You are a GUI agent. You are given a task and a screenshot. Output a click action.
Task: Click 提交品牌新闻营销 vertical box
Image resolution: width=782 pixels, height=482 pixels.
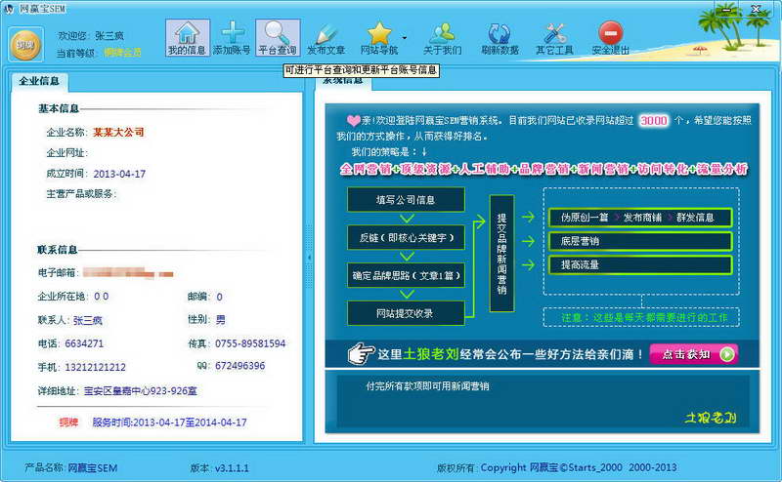point(501,254)
